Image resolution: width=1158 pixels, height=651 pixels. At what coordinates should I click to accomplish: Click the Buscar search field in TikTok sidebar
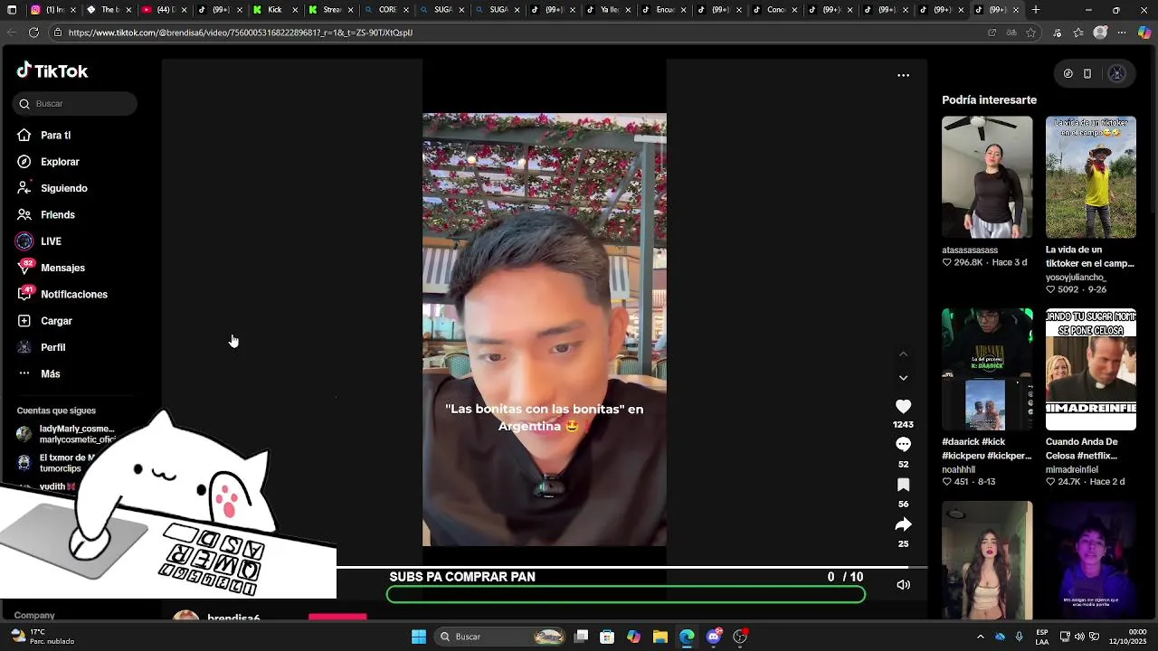click(x=75, y=104)
